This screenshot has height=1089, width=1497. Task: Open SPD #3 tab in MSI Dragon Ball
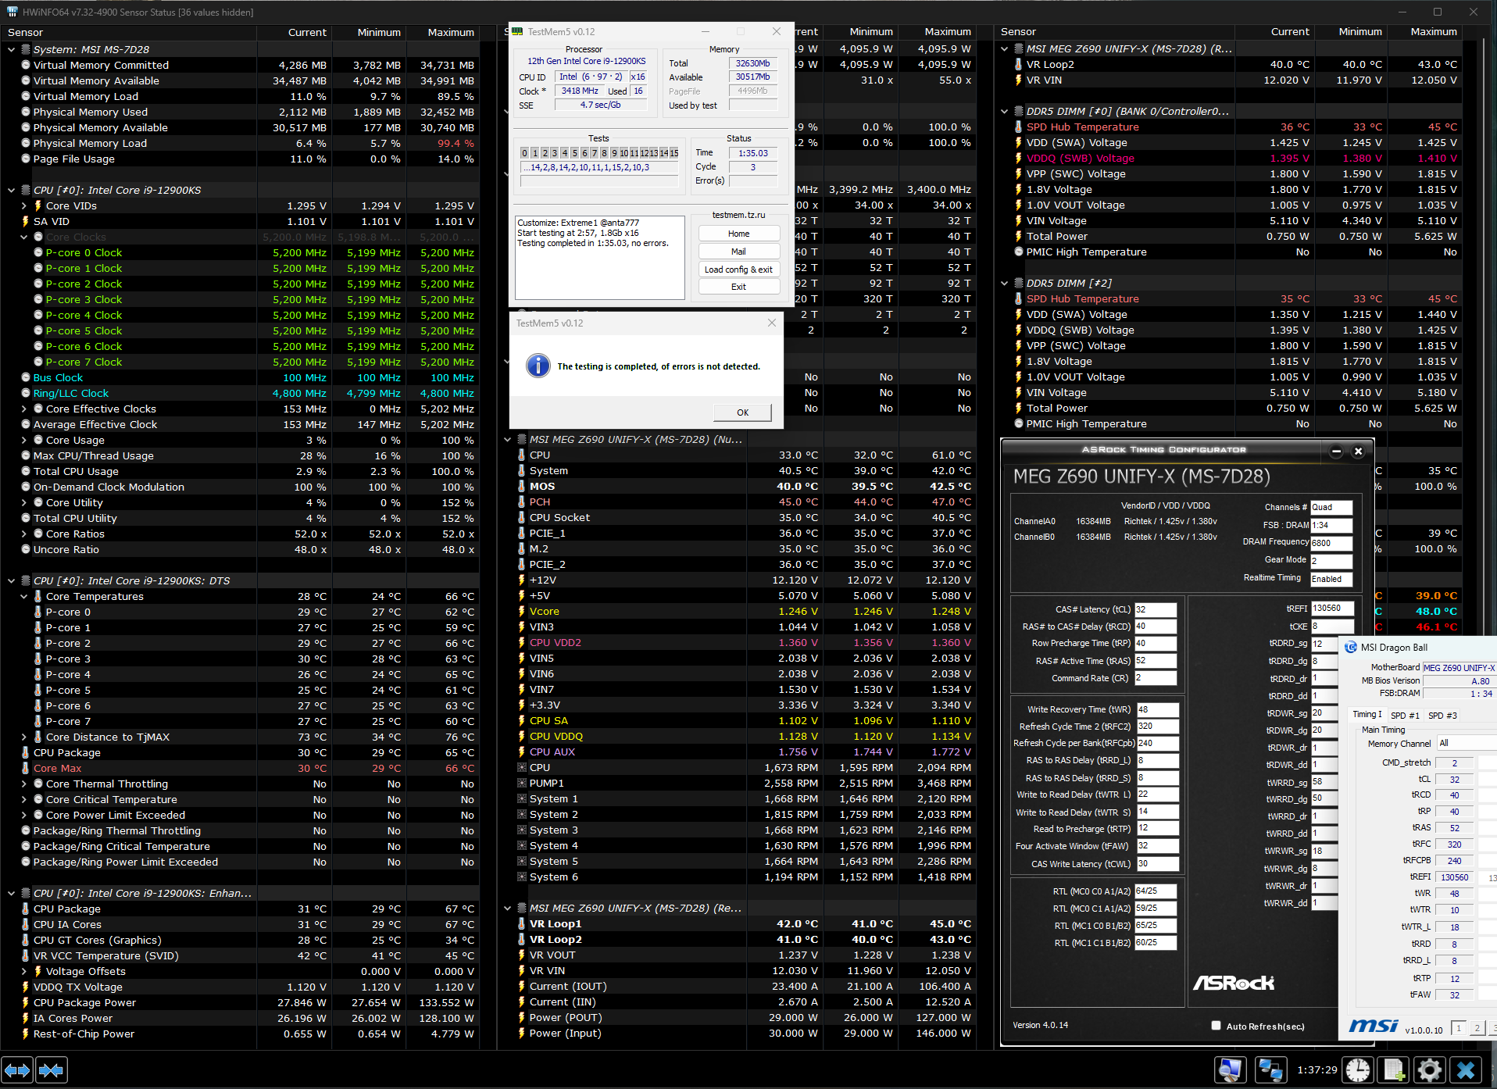click(1442, 715)
